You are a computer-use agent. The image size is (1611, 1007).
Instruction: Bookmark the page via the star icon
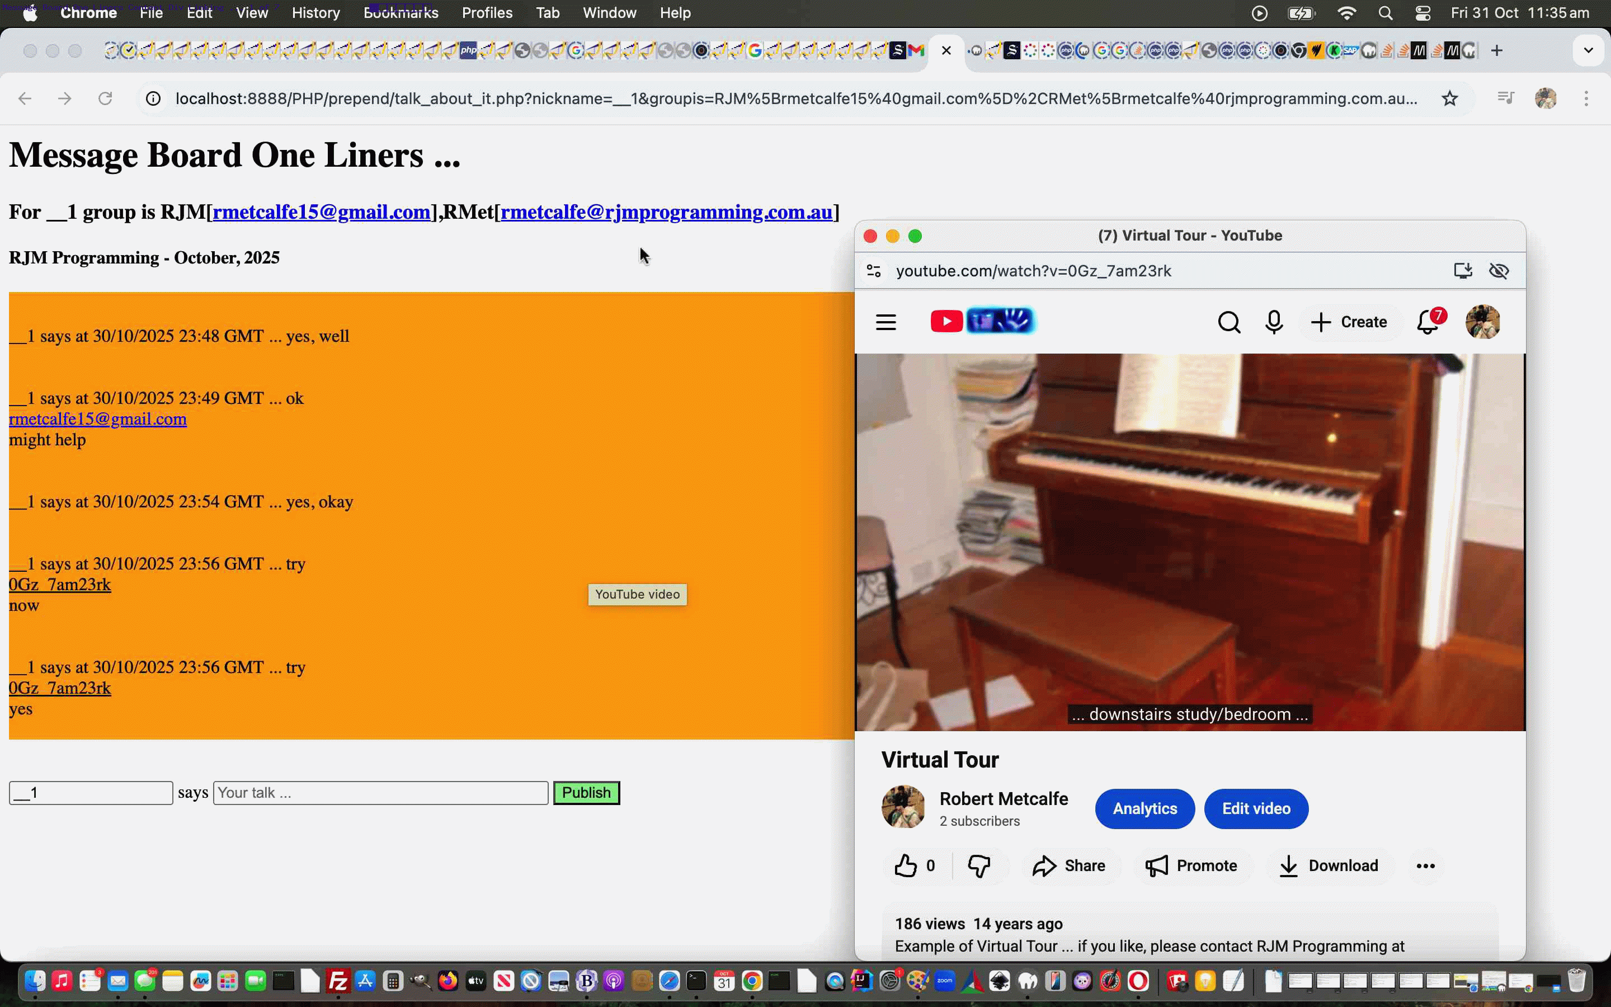(1449, 98)
